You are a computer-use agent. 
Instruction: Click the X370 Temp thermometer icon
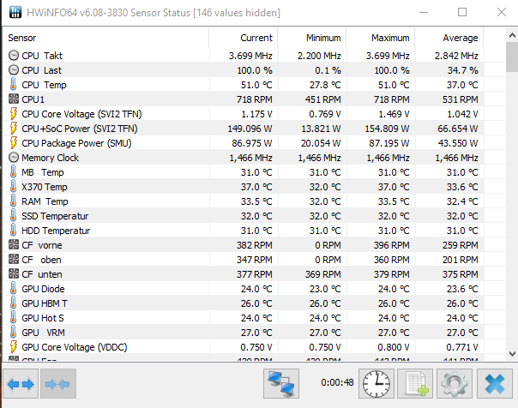(x=13, y=187)
